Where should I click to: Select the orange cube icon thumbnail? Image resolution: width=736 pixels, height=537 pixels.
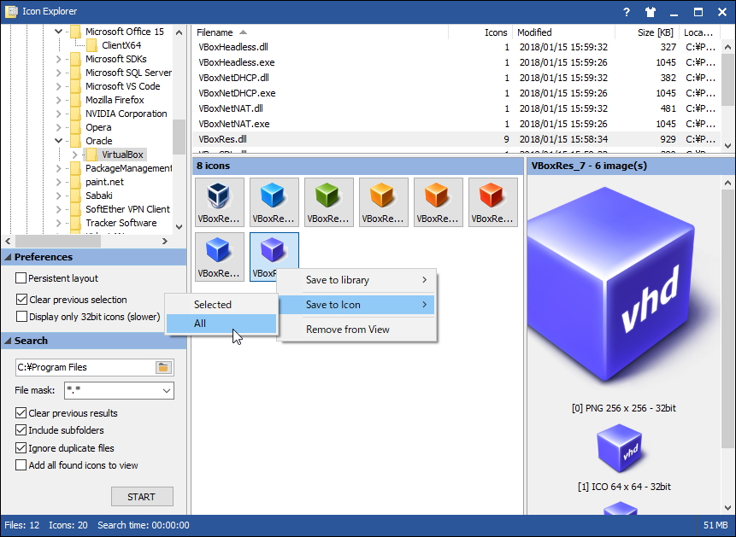point(438,202)
